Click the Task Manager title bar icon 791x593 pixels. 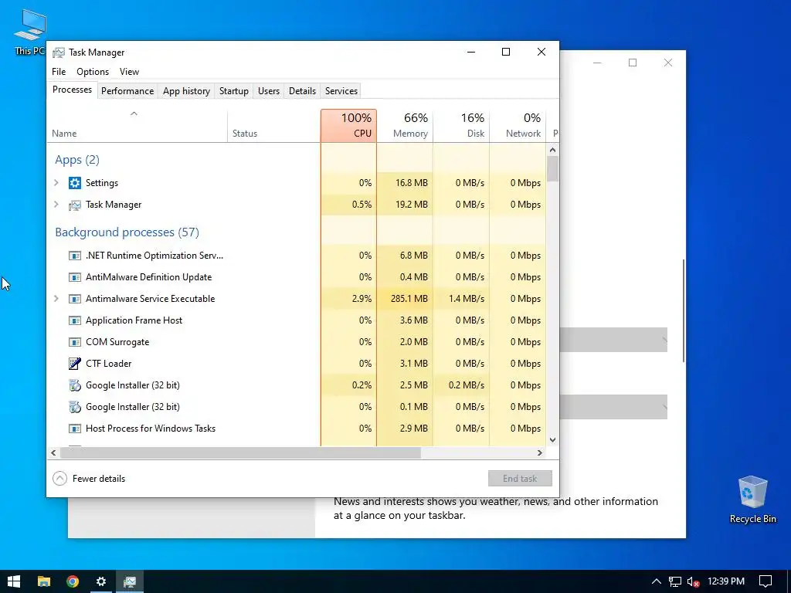tap(59, 53)
